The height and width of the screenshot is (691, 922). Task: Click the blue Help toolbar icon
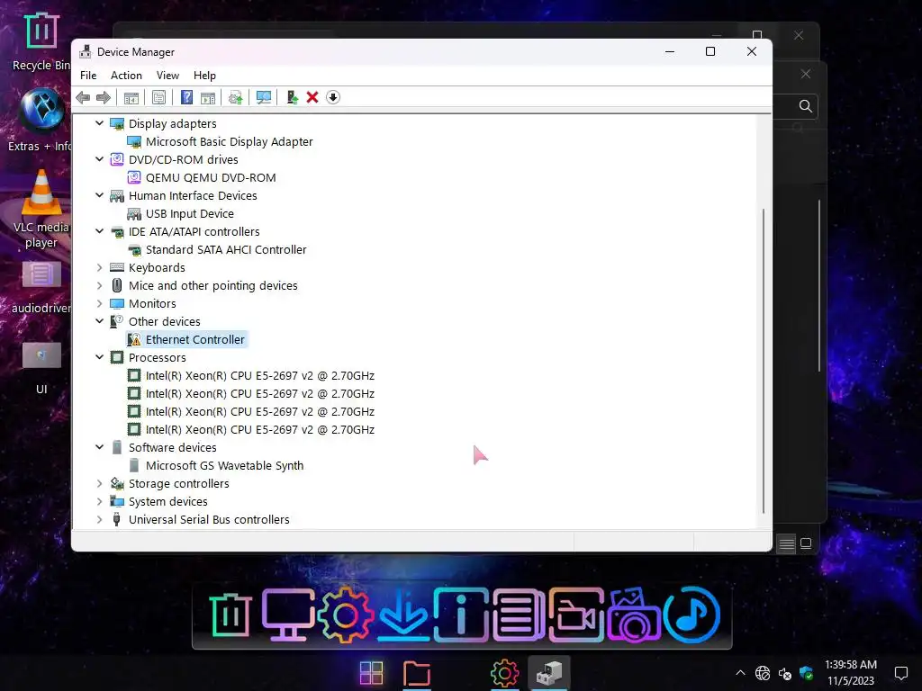point(186,97)
